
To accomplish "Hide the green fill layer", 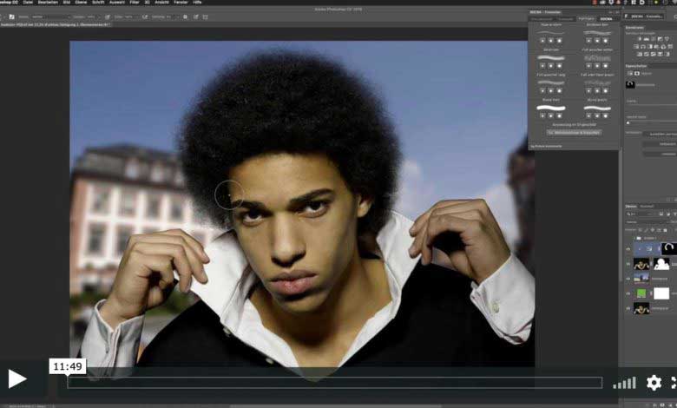I will [x=628, y=293].
